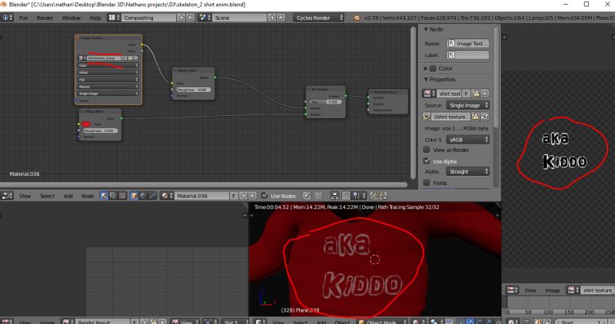615x324 pixels.
Task: Select object shader data type cube icon
Action: click(134, 196)
